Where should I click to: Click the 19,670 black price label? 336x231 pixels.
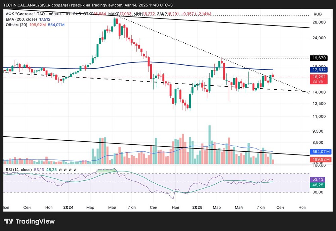coord(319,58)
